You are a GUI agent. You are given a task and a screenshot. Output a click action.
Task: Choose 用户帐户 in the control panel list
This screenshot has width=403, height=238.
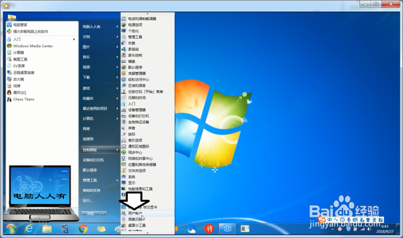pos(147,213)
